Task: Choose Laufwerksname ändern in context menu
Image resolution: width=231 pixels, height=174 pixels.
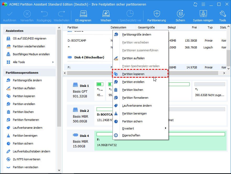Action: (x=140, y=106)
